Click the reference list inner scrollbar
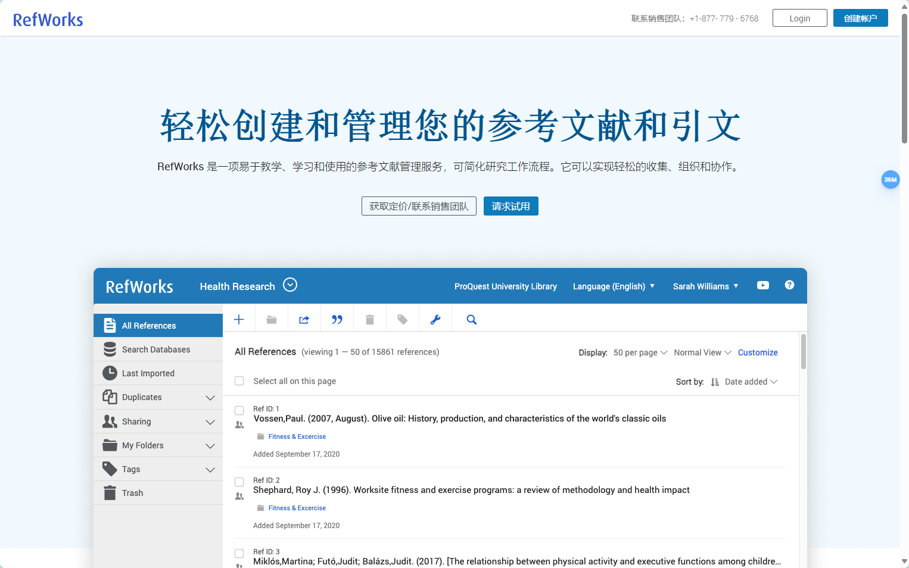Viewport: 909px width, 568px height. click(x=804, y=351)
